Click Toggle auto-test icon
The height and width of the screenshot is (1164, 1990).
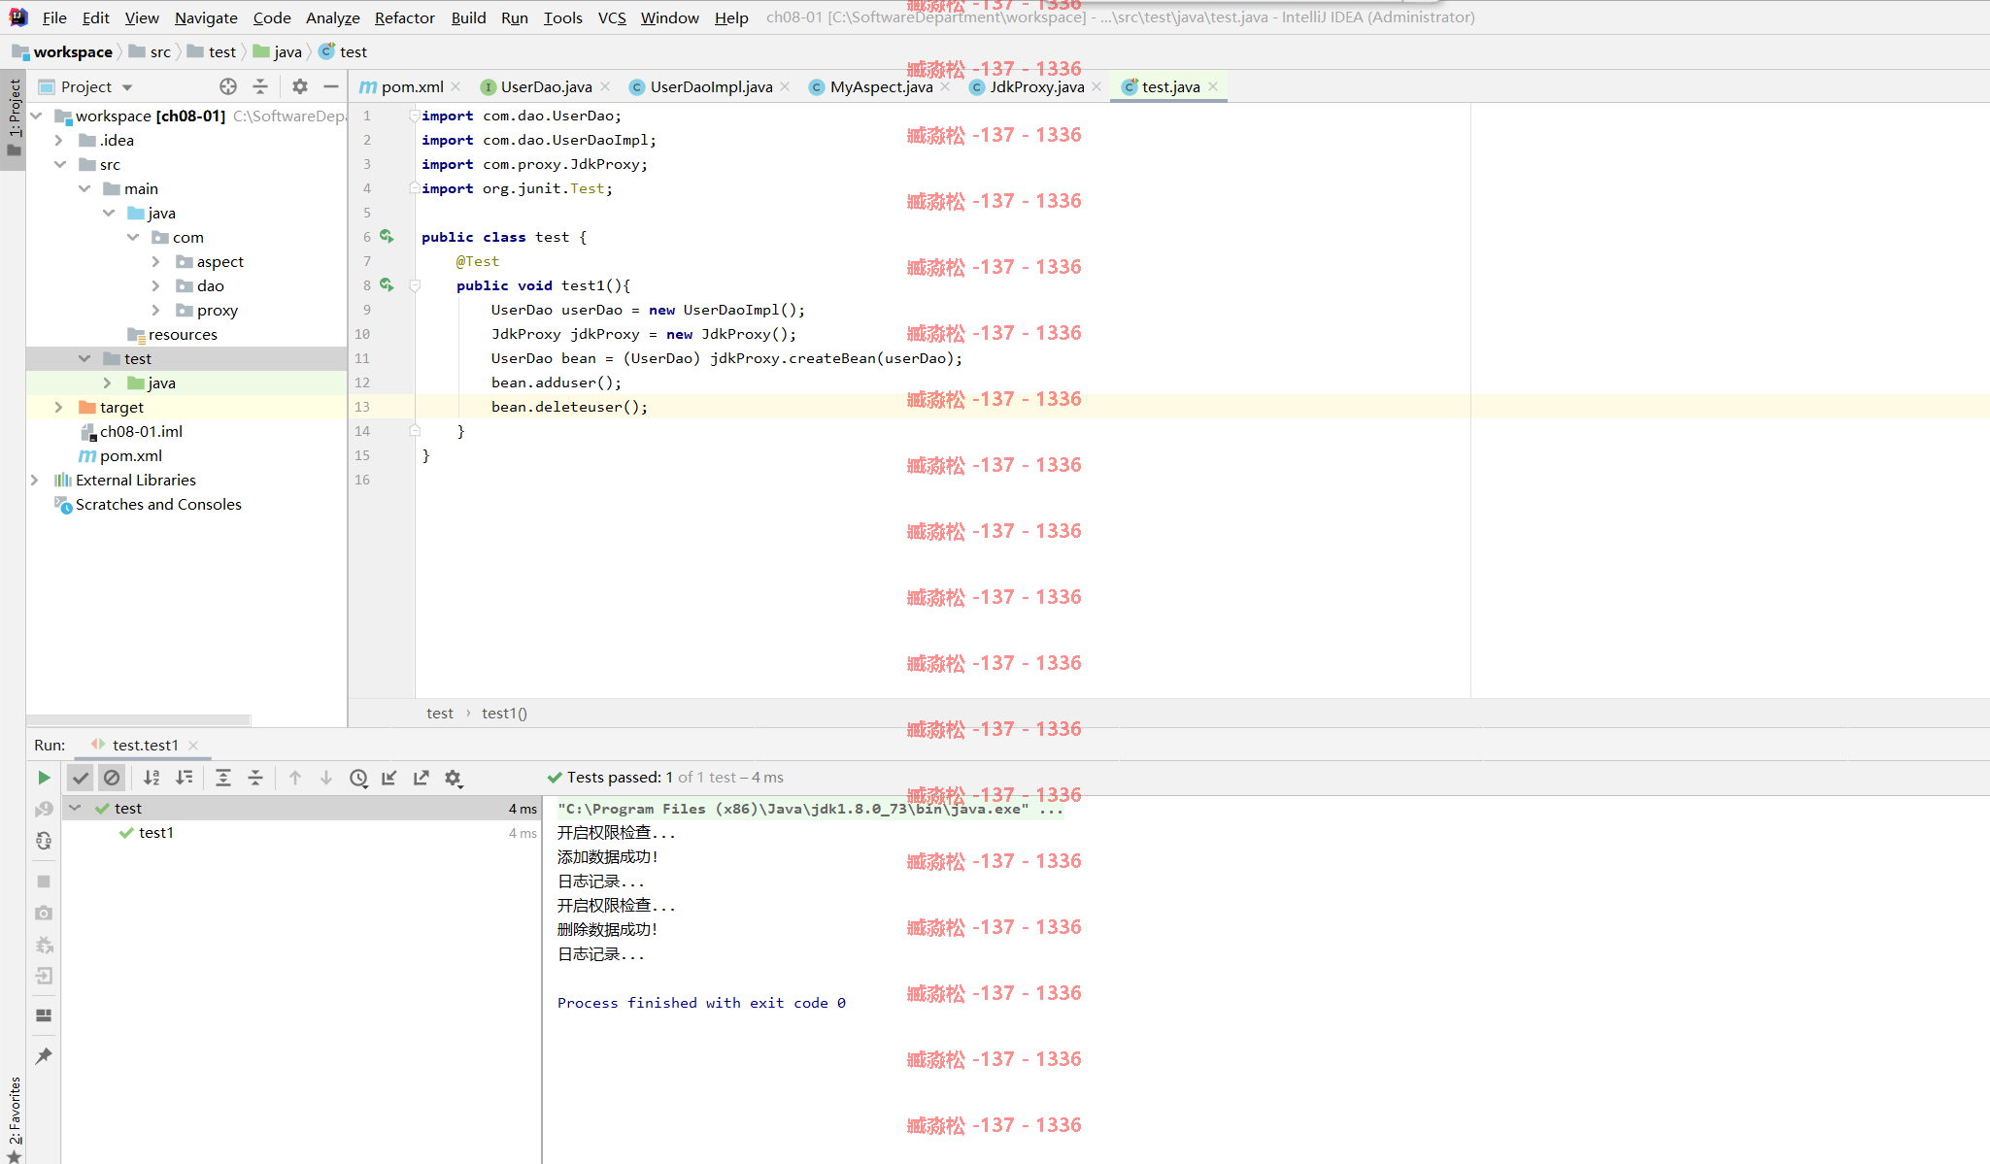point(44,841)
